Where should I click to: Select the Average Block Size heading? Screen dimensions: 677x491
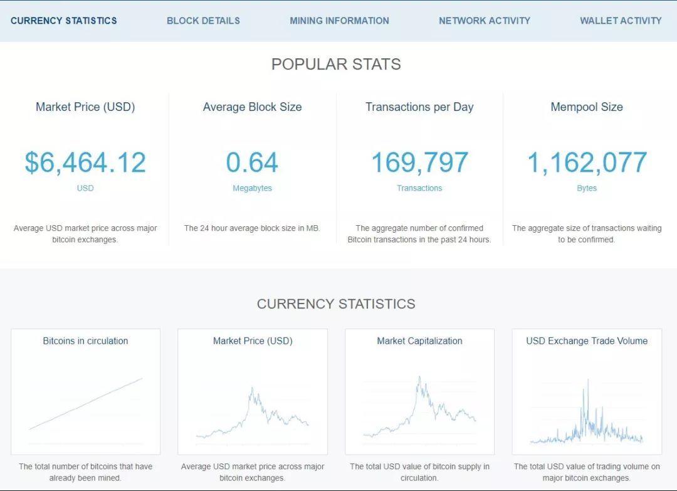tap(252, 107)
